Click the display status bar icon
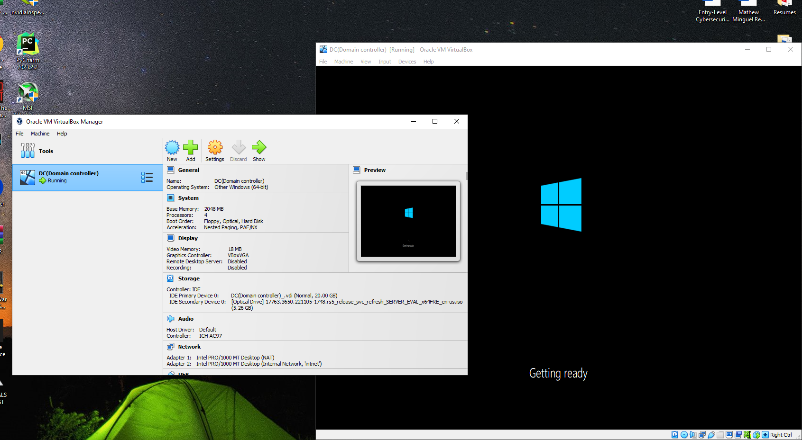 point(729,435)
